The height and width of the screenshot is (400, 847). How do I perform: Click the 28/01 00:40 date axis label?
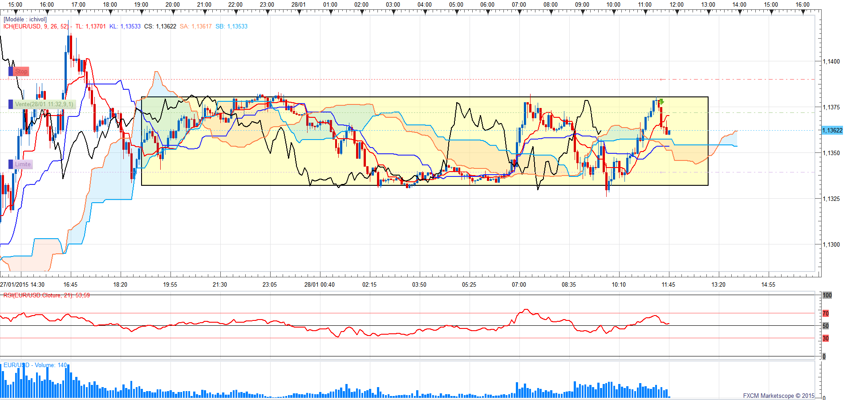coord(319,284)
